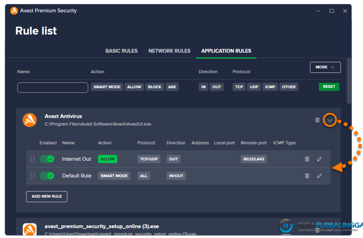Viewport: 363px width, 238px height.
Task: Grab the Internet Out drag handle
Action: 32,159
